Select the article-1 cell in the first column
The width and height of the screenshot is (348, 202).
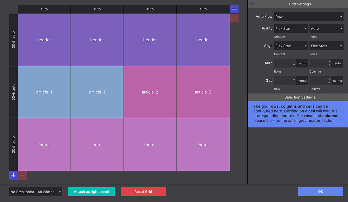click(44, 92)
